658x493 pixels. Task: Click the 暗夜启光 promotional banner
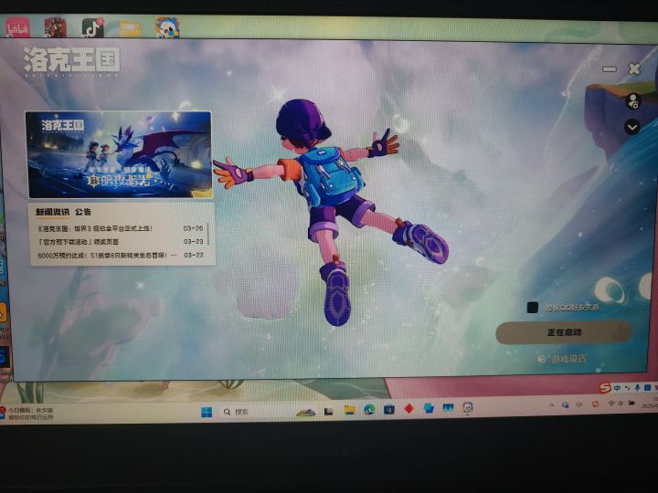point(119,154)
